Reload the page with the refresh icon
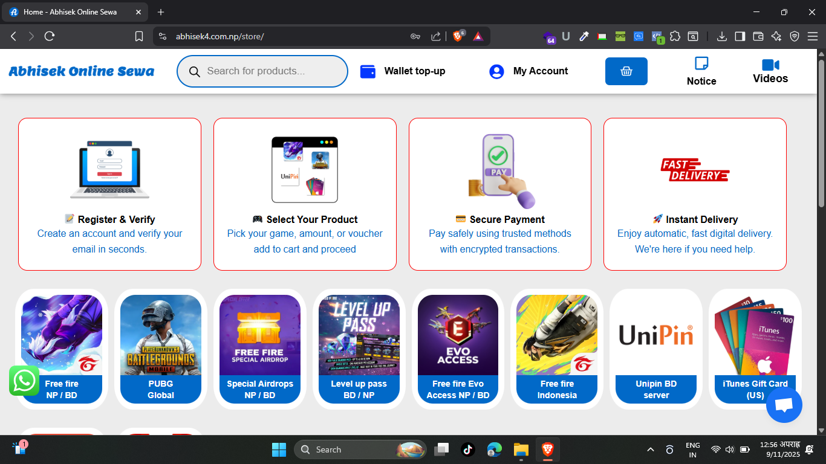The height and width of the screenshot is (464, 826). [x=50, y=36]
